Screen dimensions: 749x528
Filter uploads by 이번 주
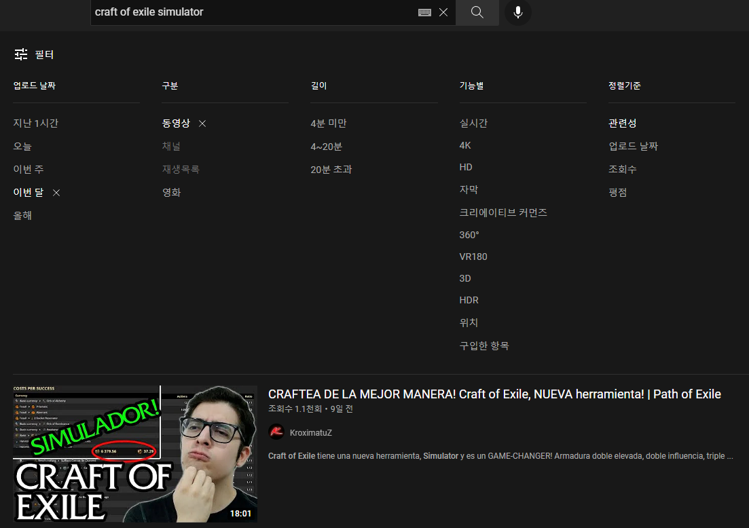click(29, 169)
